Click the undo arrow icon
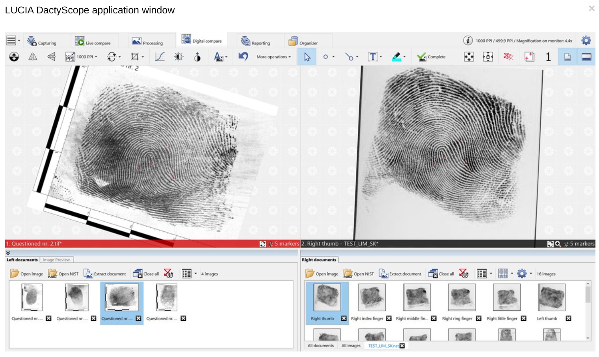 [243, 57]
